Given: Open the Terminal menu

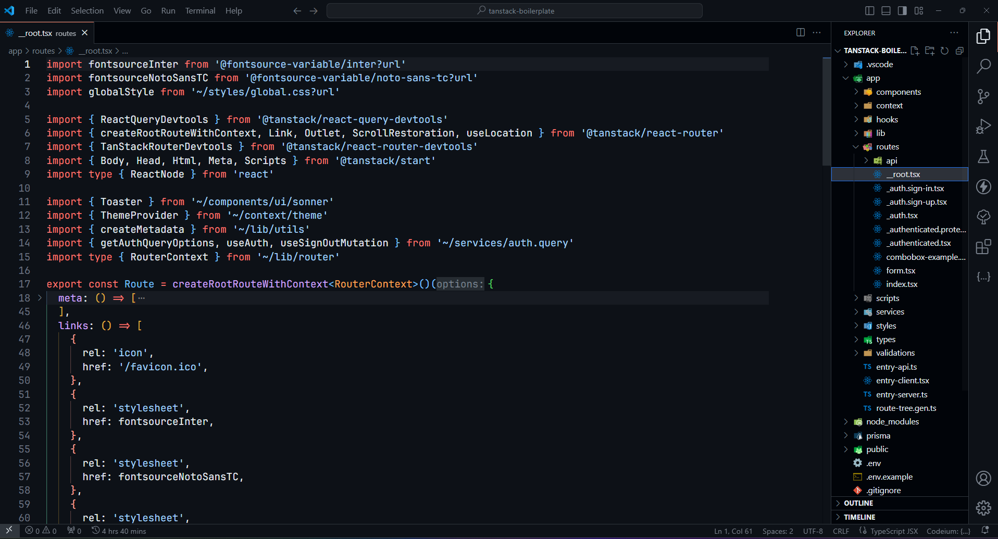Looking at the screenshot, I should tap(200, 10).
